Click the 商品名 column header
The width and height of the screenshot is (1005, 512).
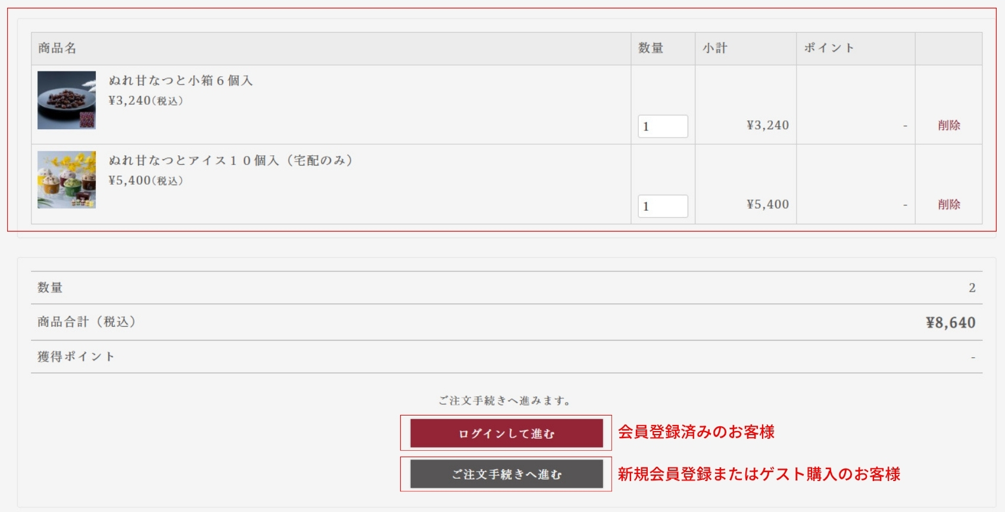(x=57, y=48)
